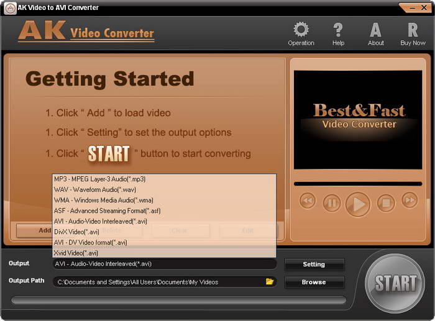Click the AK logo in title bar
435x321 pixels.
pos(10,8)
